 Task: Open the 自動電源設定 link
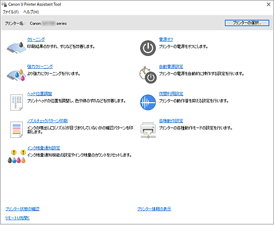(171, 66)
